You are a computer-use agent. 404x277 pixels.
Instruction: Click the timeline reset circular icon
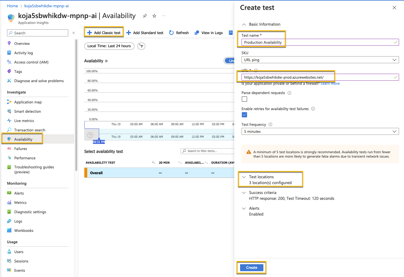point(90,135)
